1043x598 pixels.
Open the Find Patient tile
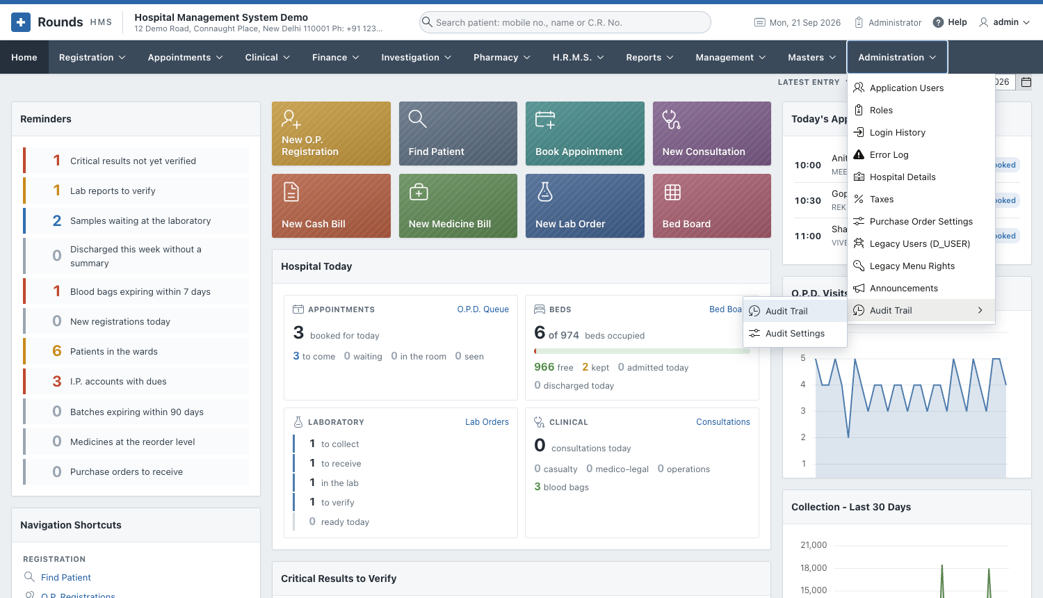tap(458, 134)
